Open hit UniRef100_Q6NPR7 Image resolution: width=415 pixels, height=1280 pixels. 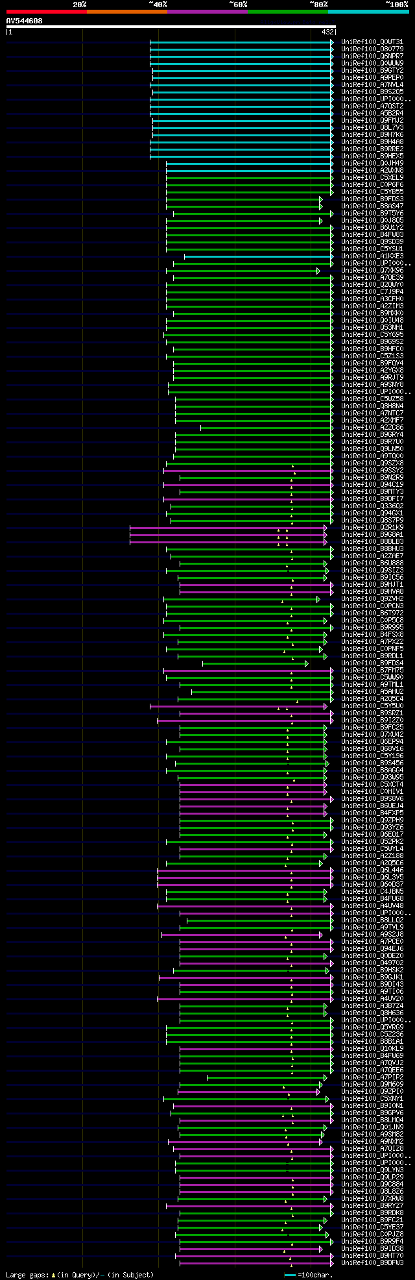coord(372,56)
